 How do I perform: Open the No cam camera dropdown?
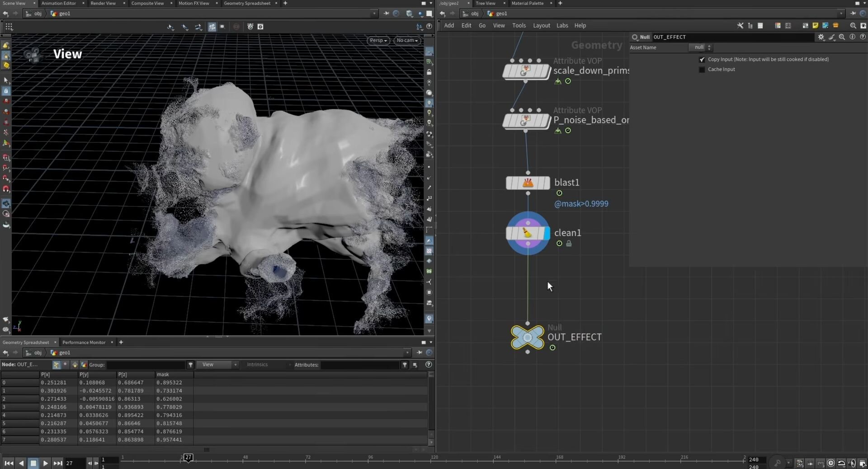(x=407, y=40)
